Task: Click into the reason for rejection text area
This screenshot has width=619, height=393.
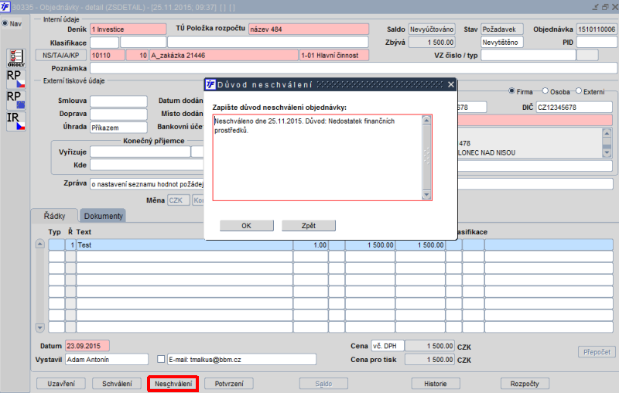Action: tap(317, 158)
